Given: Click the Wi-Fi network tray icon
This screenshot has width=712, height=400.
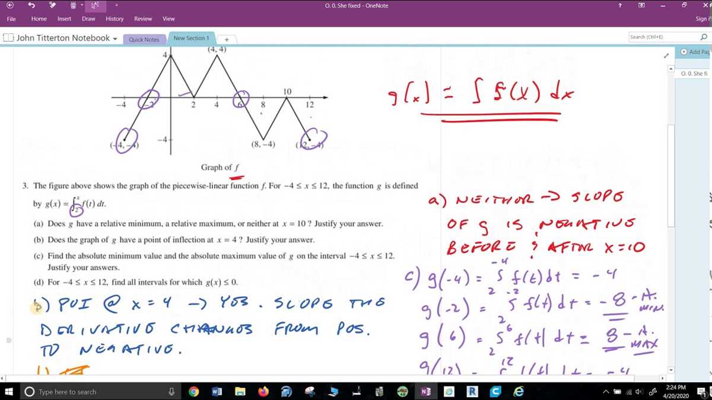Looking at the screenshot, I should click(629, 392).
